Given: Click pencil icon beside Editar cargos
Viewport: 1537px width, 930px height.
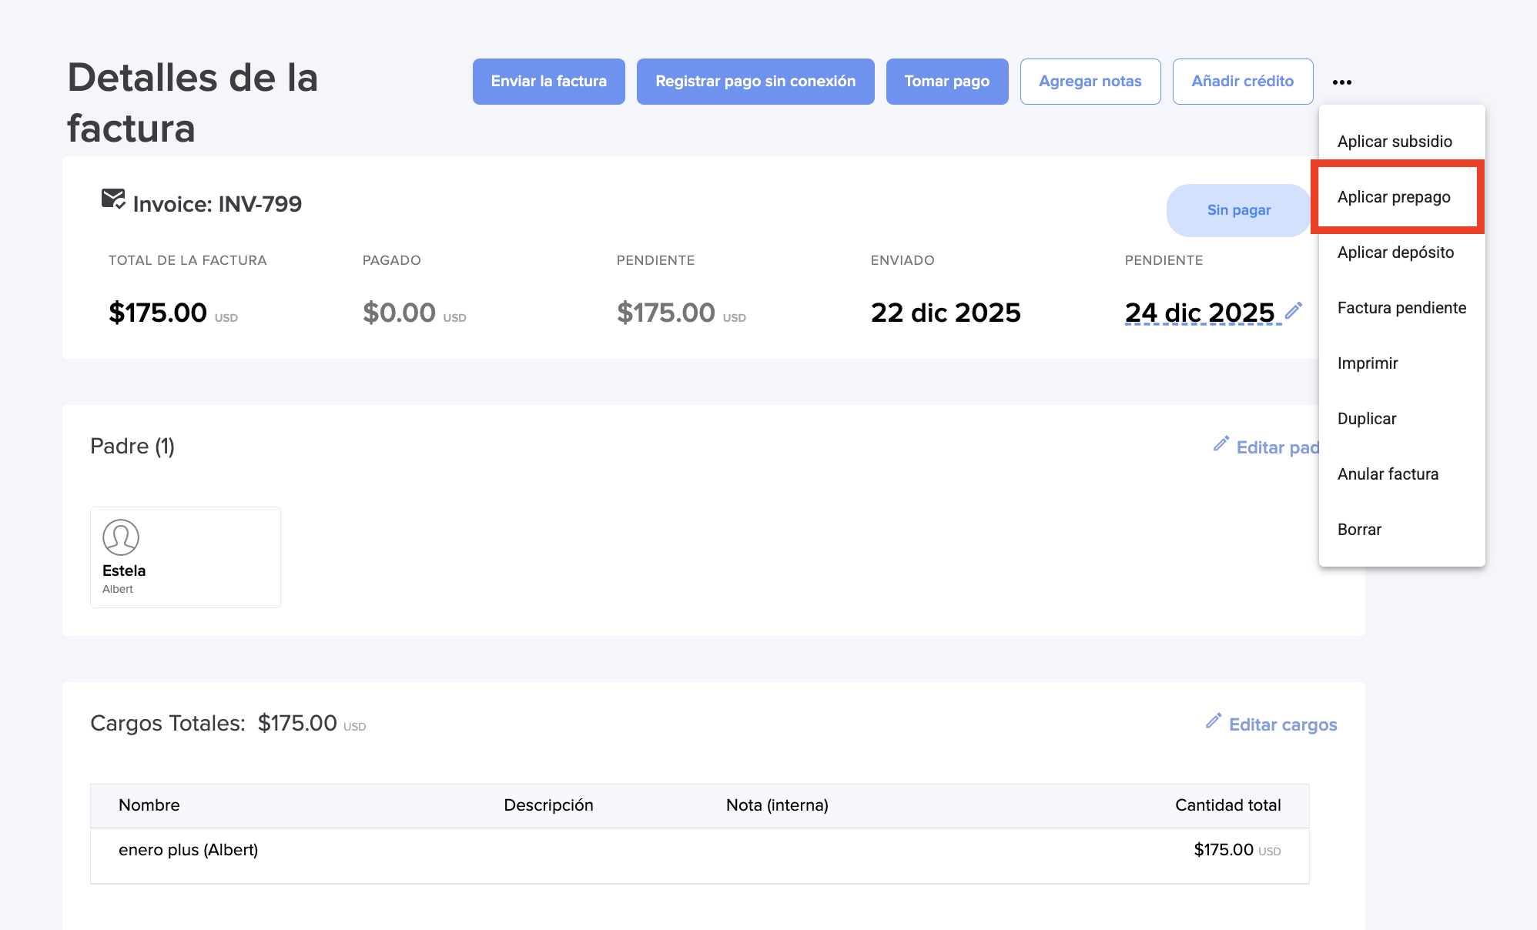Looking at the screenshot, I should click(x=1214, y=721).
